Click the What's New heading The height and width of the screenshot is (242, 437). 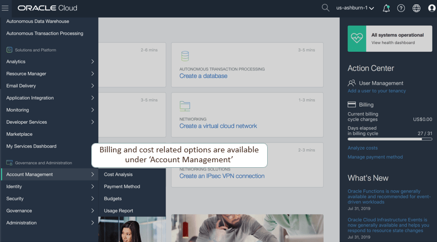coord(368,178)
